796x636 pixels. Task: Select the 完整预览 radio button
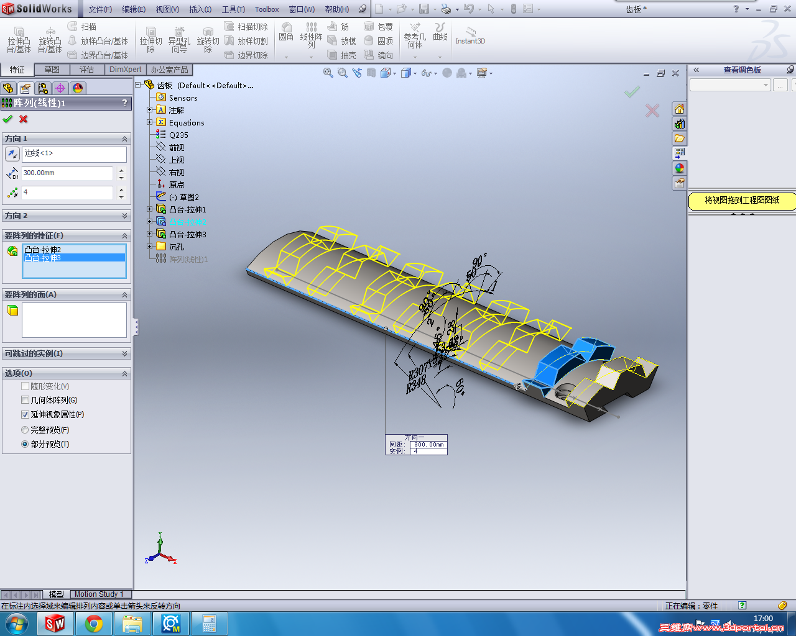(25, 430)
